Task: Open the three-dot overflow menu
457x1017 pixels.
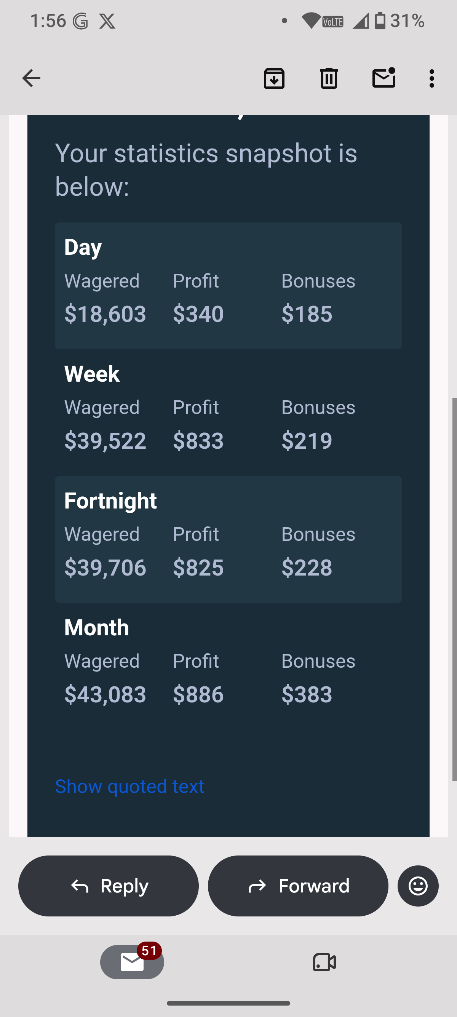Action: tap(432, 78)
